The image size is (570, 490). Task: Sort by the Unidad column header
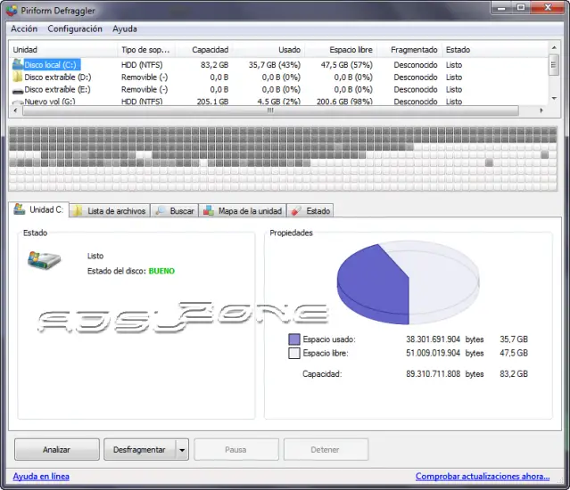coord(63,50)
